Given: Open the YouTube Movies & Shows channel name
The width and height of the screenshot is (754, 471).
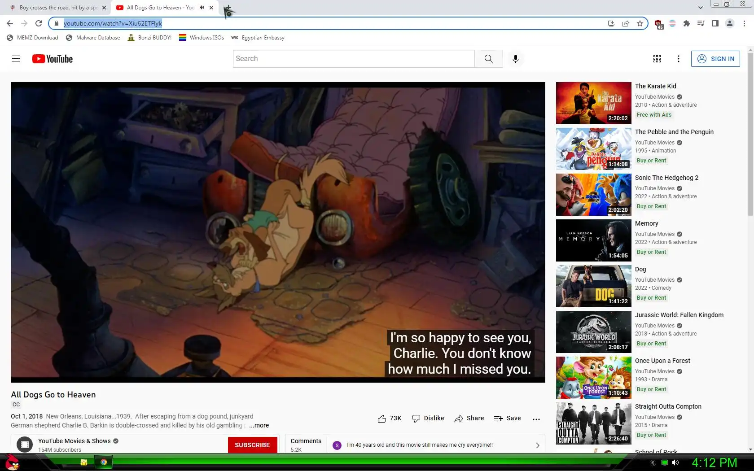Looking at the screenshot, I should pos(74,441).
